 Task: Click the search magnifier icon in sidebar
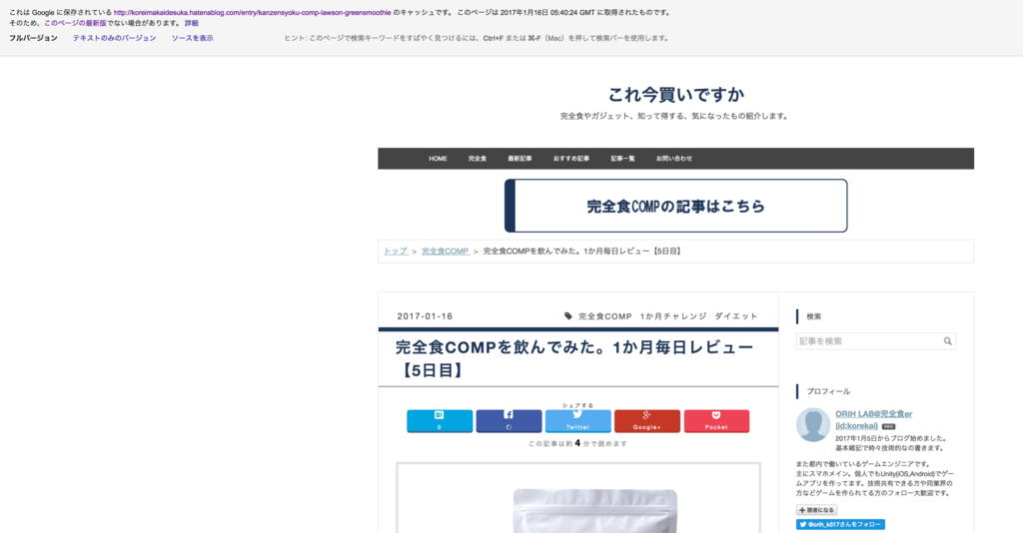[x=947, y=341]
